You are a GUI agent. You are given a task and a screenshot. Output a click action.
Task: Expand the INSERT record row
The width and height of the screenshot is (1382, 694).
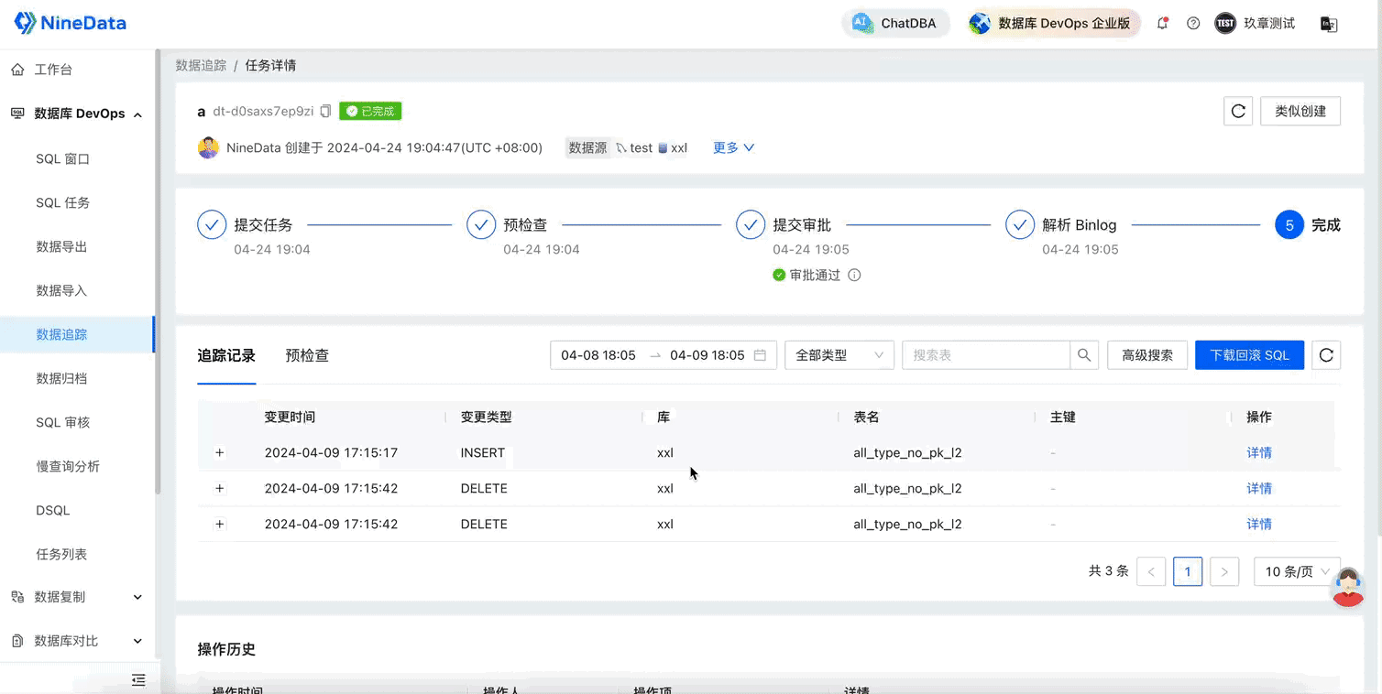220,453
